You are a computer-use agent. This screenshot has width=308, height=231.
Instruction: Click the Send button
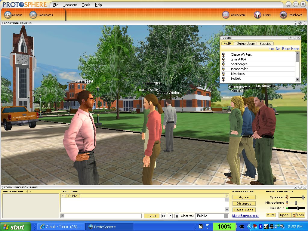click(152, 216)
